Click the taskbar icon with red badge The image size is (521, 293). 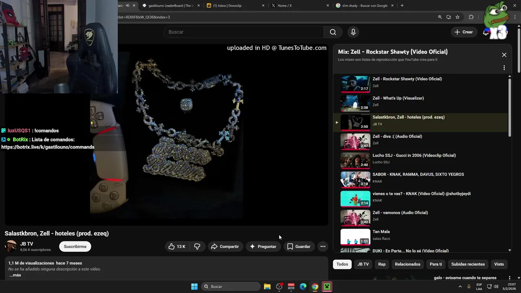(279, 286)
